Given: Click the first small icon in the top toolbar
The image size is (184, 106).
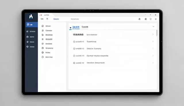Looking at the screenshot, I should click(42, 19).
